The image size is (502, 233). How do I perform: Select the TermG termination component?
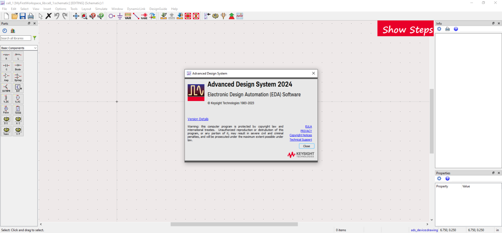coord(18,110)
